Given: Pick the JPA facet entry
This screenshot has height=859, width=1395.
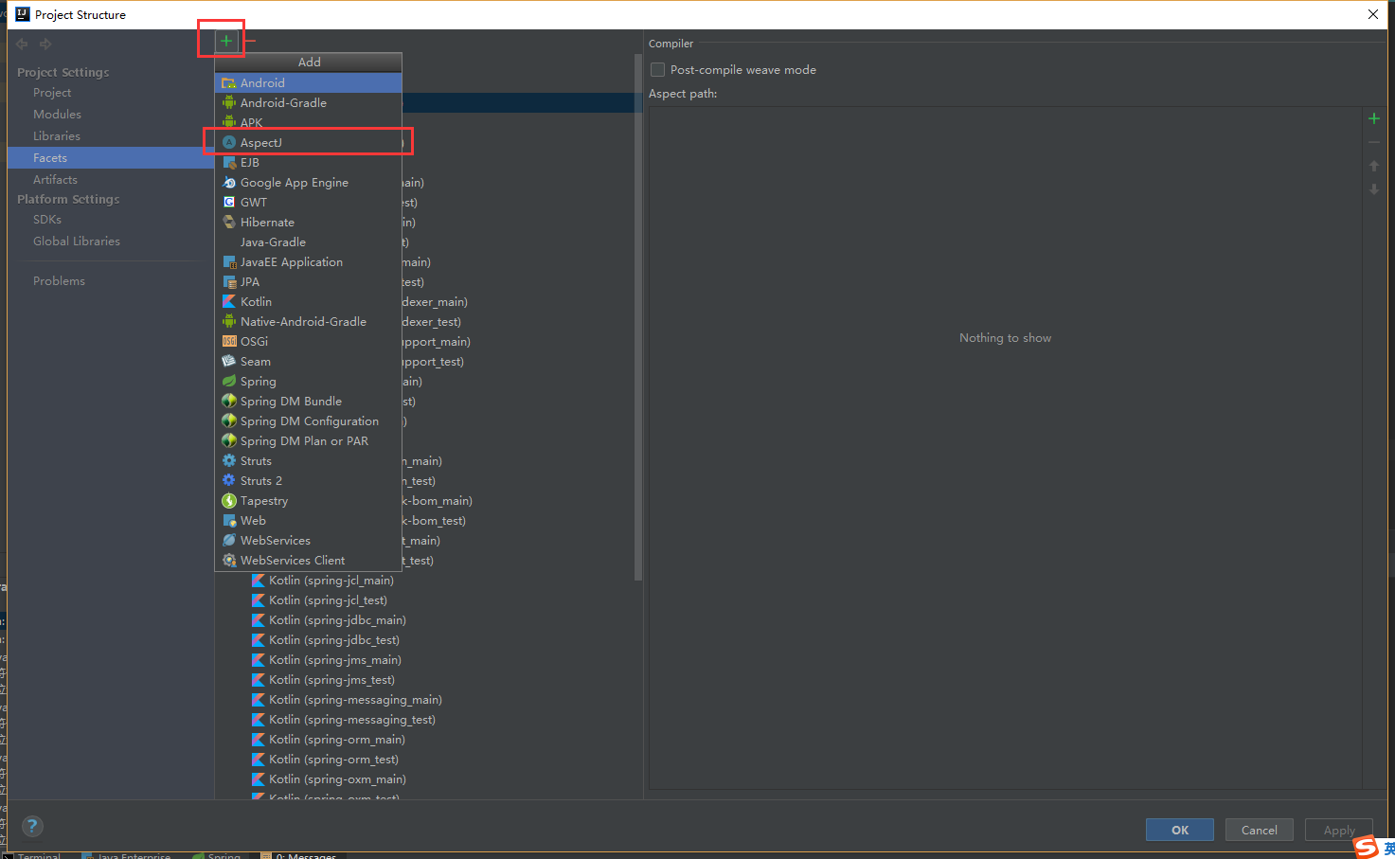Looking at the screenshot, I should 309,282.
